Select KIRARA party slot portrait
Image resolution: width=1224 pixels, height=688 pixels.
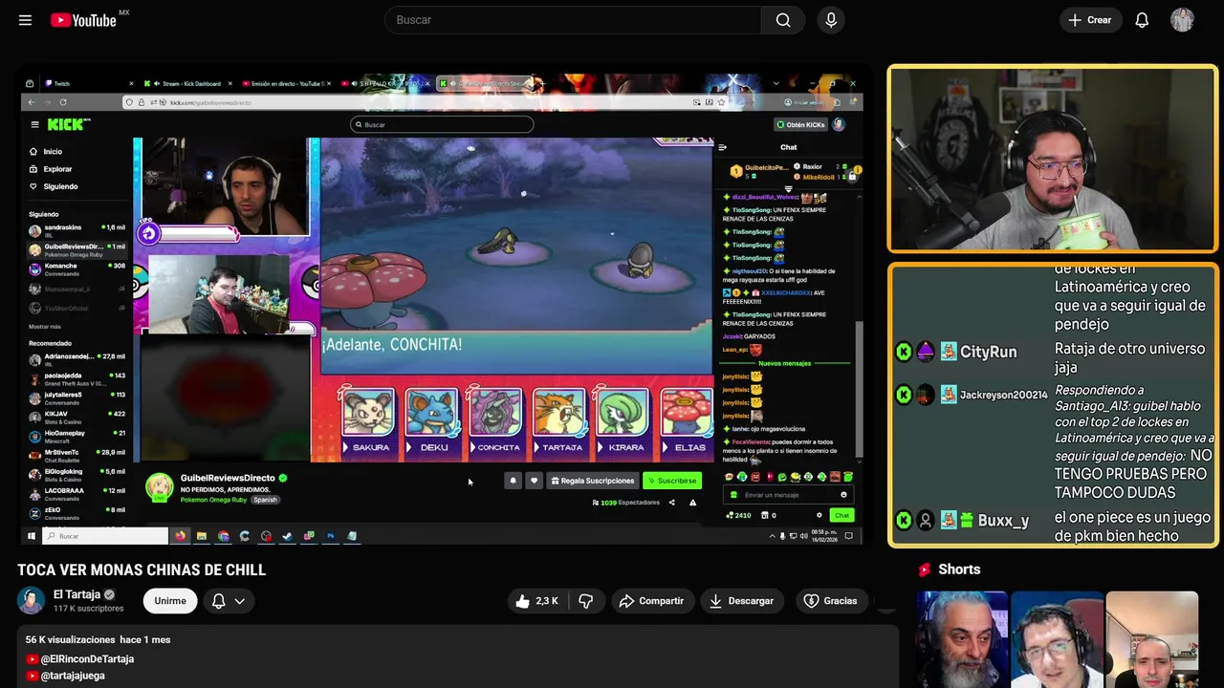click(623, 414)
